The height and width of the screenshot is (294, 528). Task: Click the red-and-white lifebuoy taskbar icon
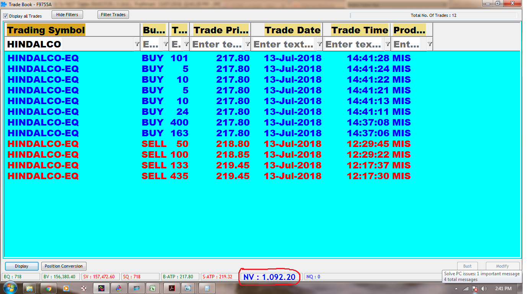click(x=84, y=288)
